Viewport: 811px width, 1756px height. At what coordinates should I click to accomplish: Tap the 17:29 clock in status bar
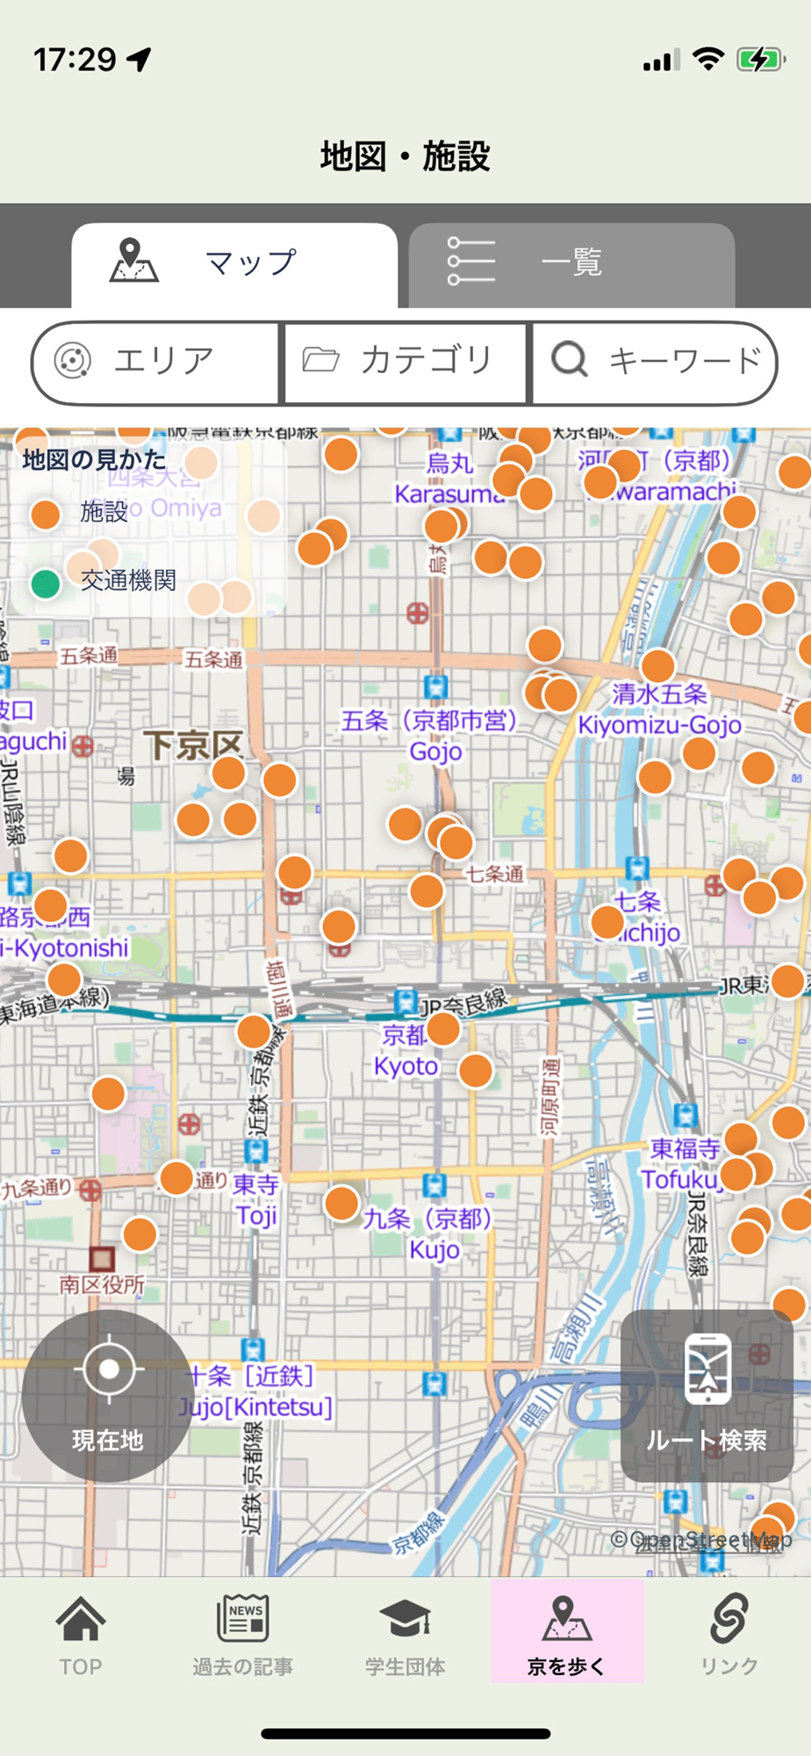click(x=75, y=60)
